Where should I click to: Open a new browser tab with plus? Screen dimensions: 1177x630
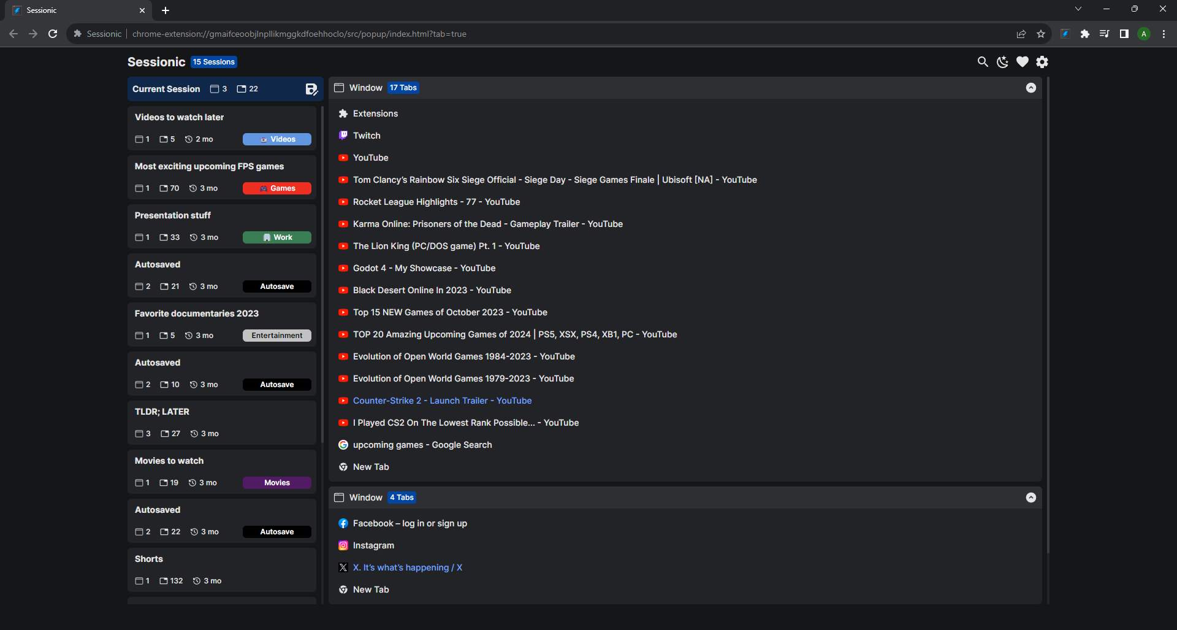coord(166,10)
